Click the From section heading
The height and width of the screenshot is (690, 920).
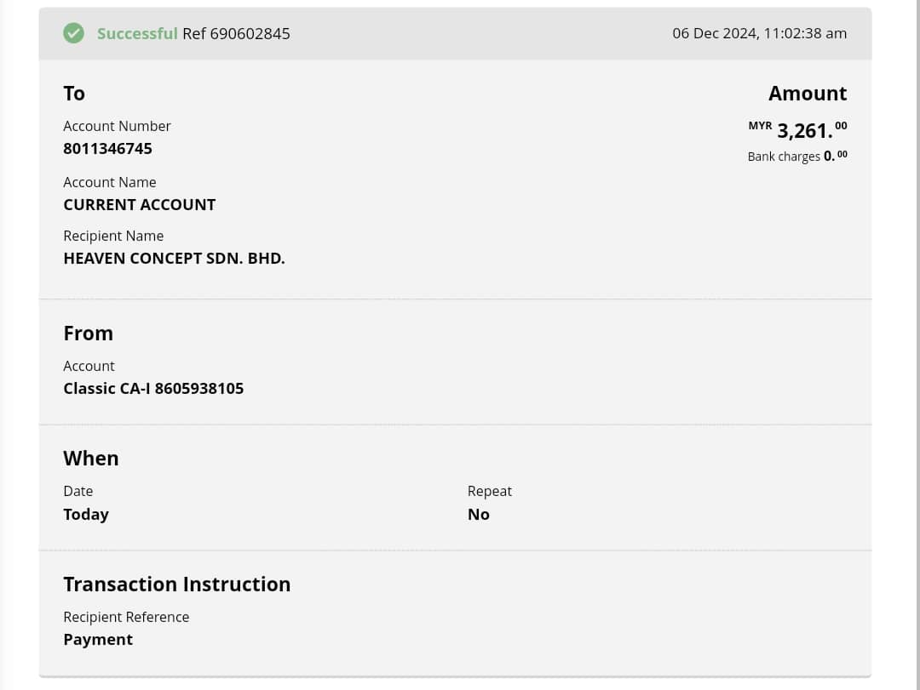click(x=88, y=333)
